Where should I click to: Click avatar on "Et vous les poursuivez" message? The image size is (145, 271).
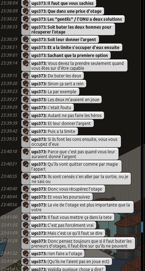[x=26, y=197]
